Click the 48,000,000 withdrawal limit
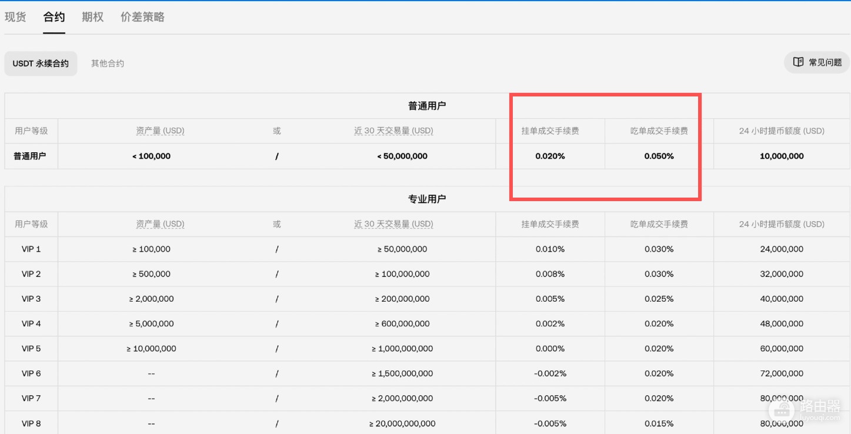The width and height of the screenshot is (851, 434). pyautogui.click(x=782, y=324)
